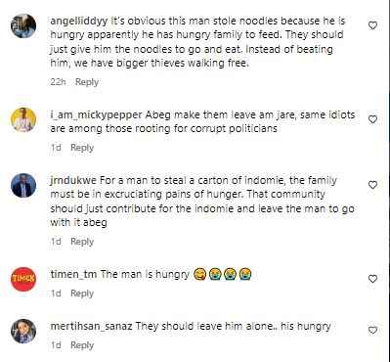Like mertihsan_sanaz's comment with the heart icon
The width and height of the screenshot is (390, 362).
point(372,331)
